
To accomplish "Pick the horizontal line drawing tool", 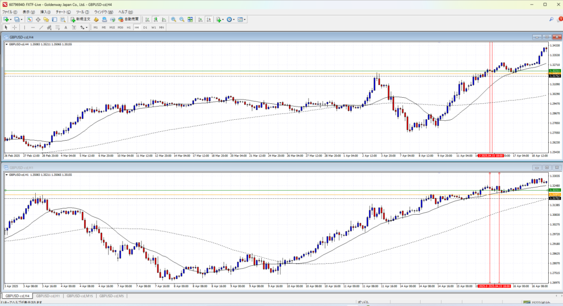I will pos(34,27).
